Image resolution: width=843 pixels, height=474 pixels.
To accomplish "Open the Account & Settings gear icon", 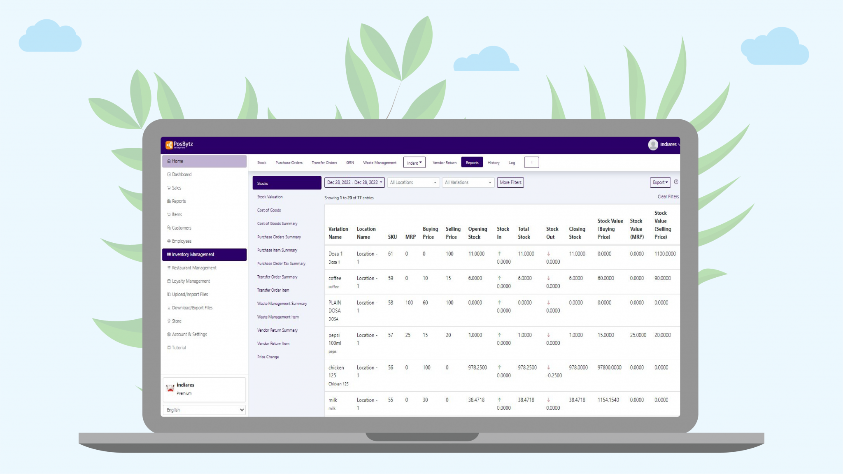I will [x=169, y=334].
